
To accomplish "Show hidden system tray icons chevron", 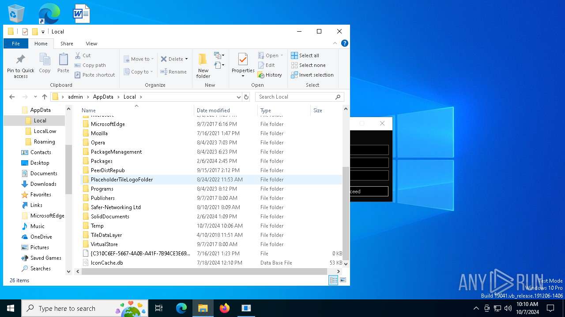I will tap(476, 308).
